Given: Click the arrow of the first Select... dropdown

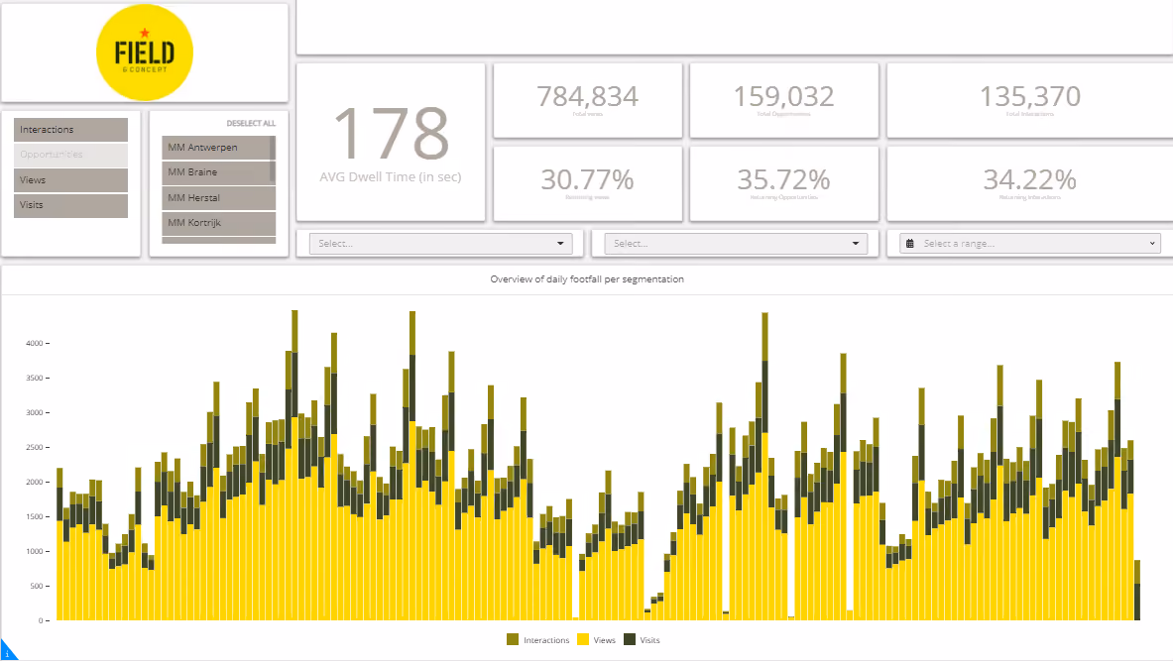Looking at the screenshot, I should [x=560, y=244].
